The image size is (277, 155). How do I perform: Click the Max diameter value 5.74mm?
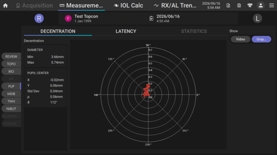click(58, 62)
